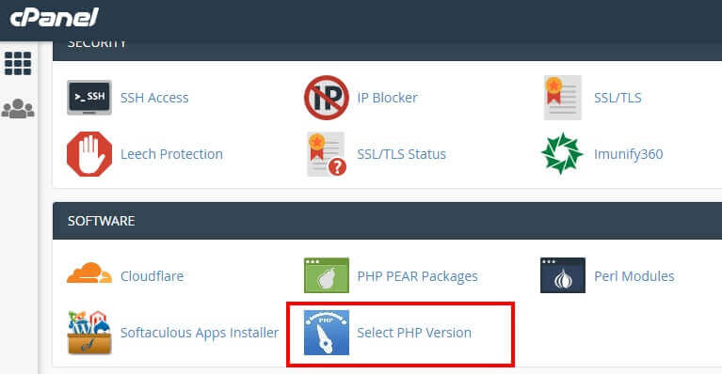Click the Leech Protection stop-hand icon

pyautogui.click(x=89, y=154)
